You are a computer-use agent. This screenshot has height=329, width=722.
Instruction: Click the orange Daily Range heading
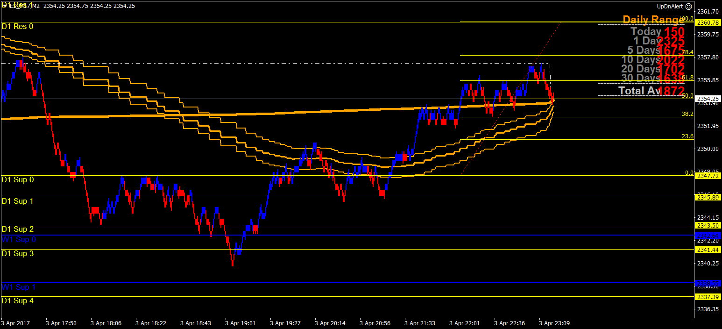[x=653, y=20]
